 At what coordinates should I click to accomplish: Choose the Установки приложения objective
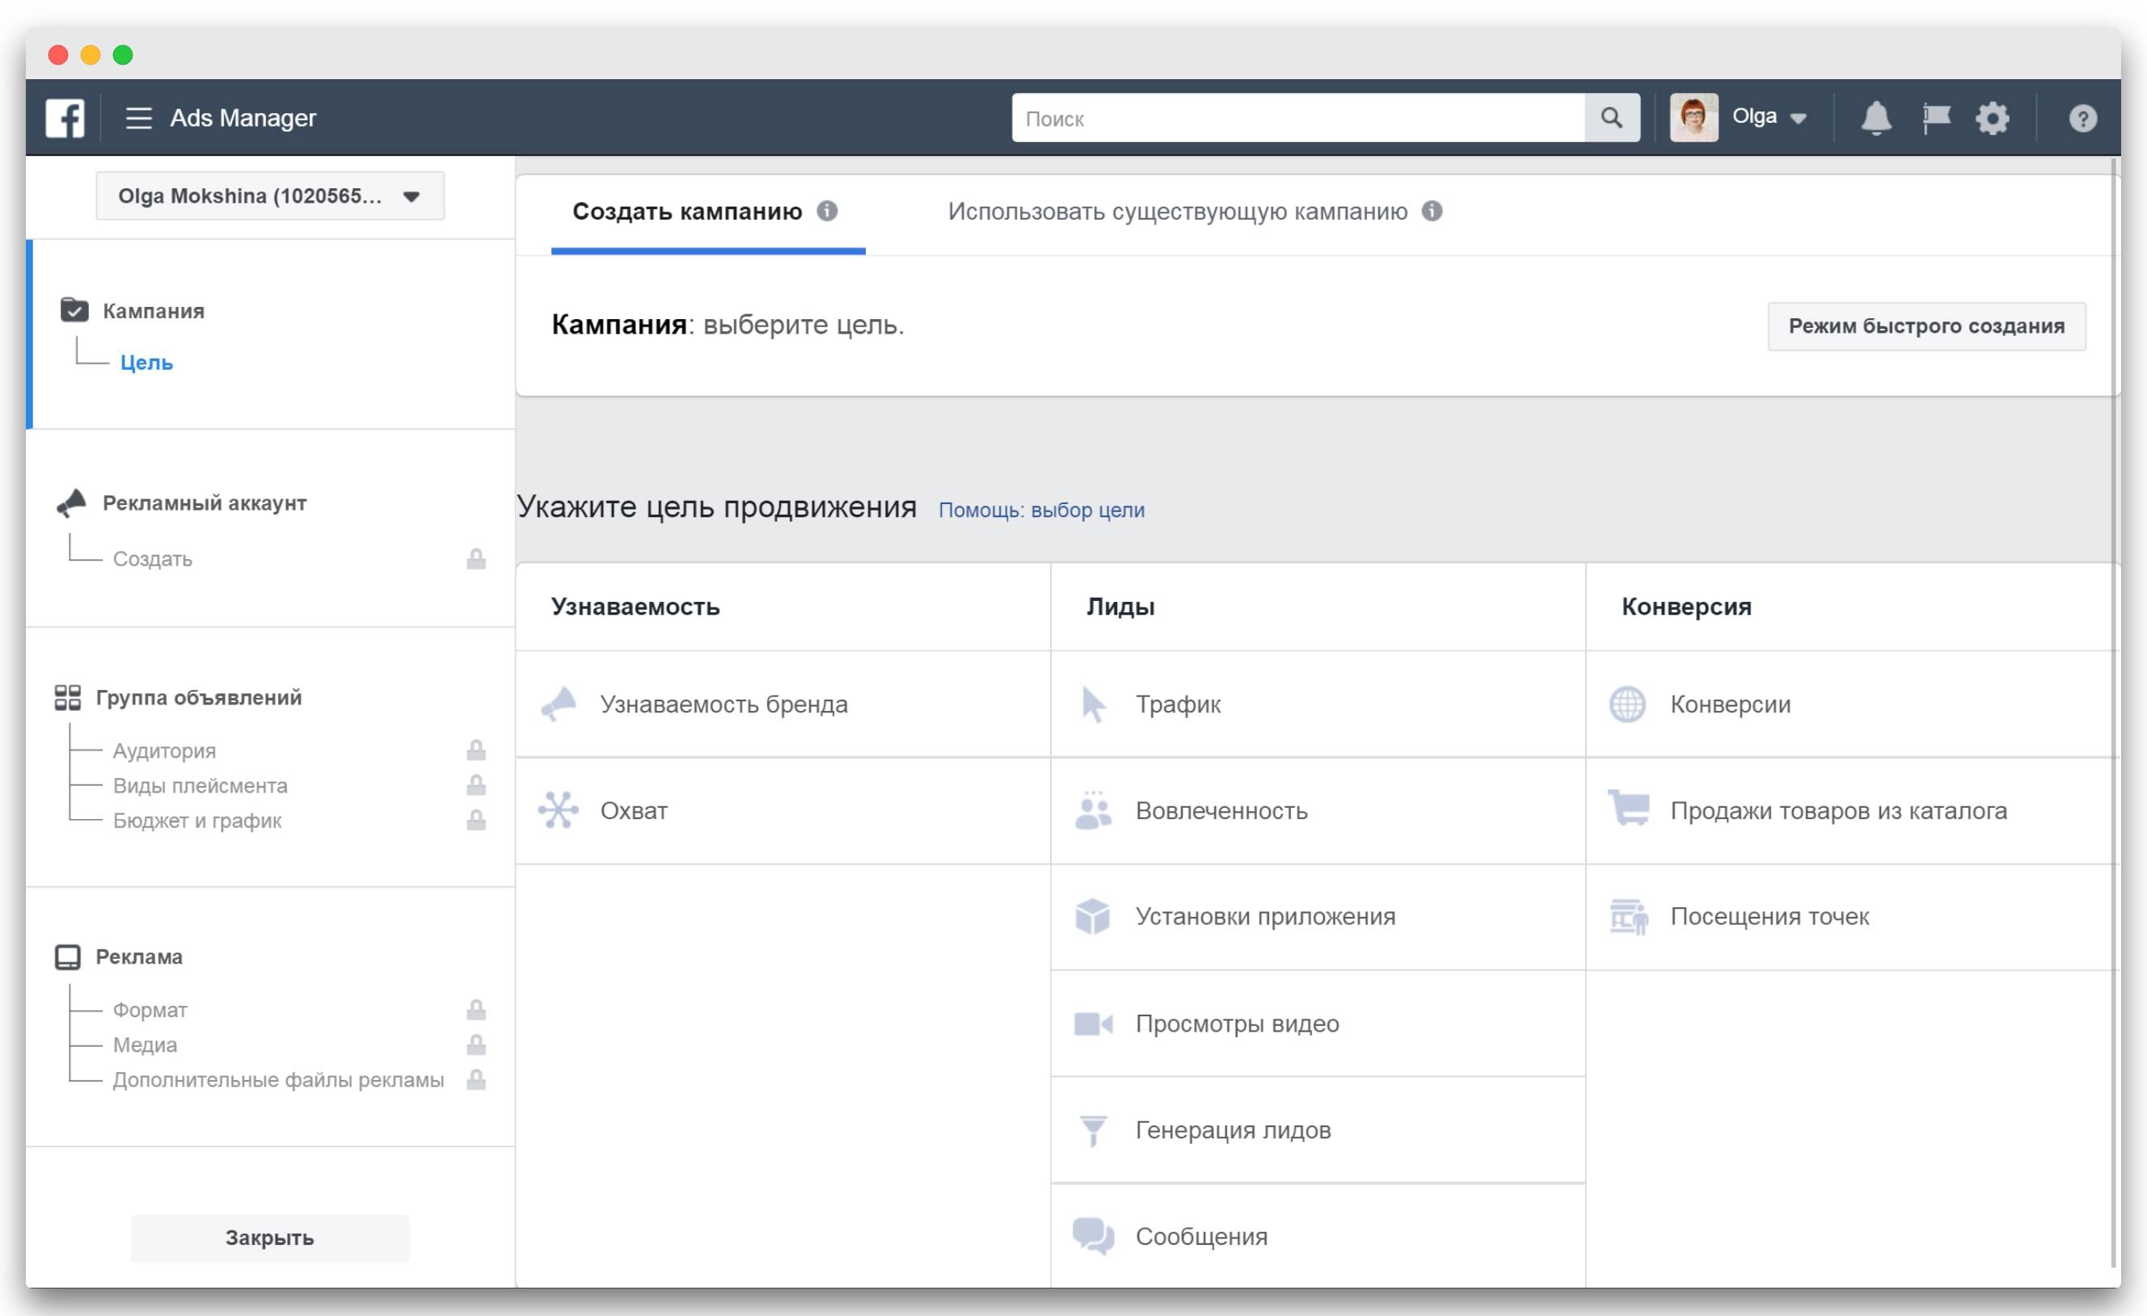[1318, 917]
